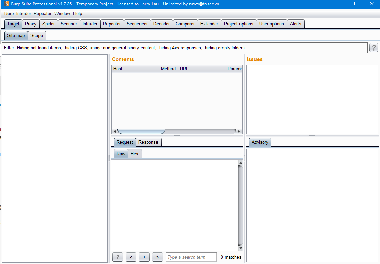Open the Repeater tool tab
The height and width of the screenshot is (264, 380).
click(x=112, y=24)
